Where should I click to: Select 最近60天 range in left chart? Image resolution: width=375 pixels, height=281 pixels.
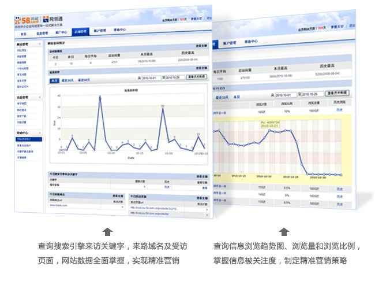pos(84,80)
